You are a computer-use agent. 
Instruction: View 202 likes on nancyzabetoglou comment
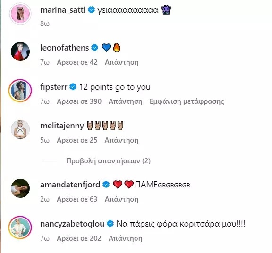79,238
